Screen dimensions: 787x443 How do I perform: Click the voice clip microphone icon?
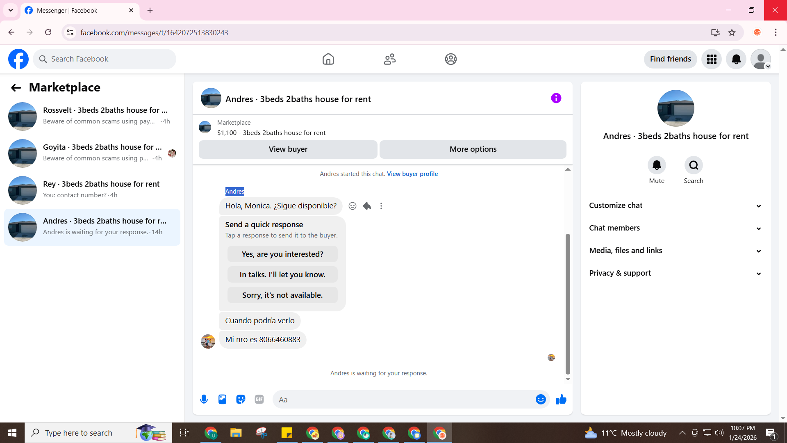(204, 399)
